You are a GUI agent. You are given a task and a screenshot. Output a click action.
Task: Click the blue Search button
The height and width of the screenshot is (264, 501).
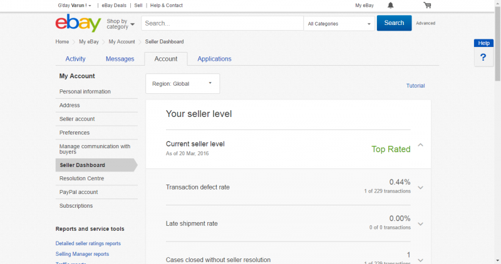point(394,23)
